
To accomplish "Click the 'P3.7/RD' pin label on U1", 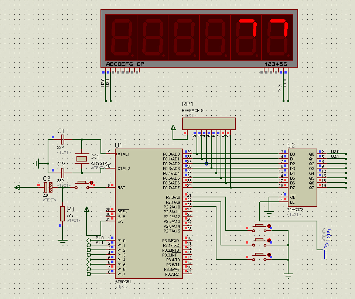I will [172, 274].
